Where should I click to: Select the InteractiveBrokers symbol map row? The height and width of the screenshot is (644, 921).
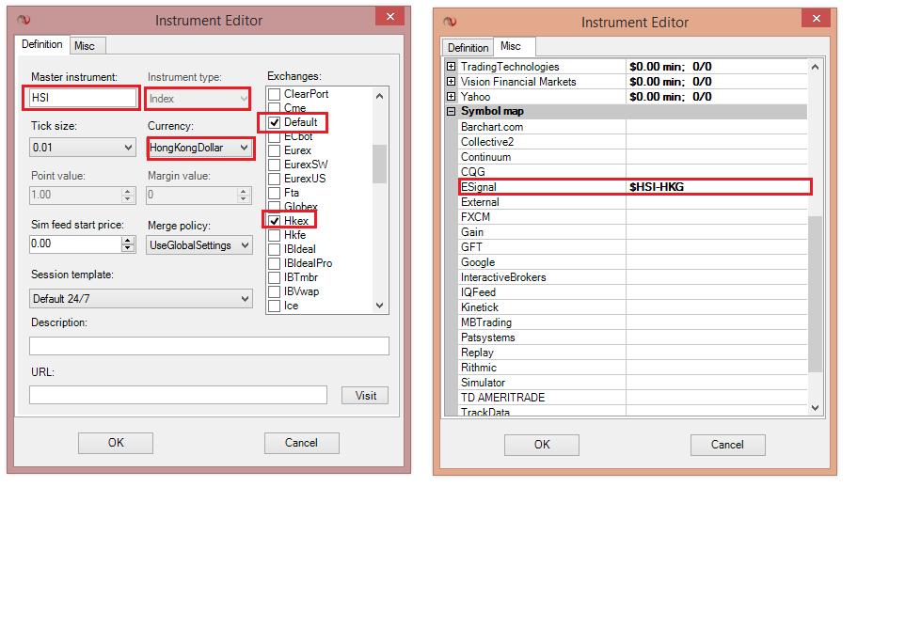632,277
